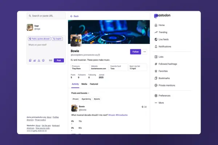218x145 pixels.
Task: Open Private mentions
Action: 165,85
